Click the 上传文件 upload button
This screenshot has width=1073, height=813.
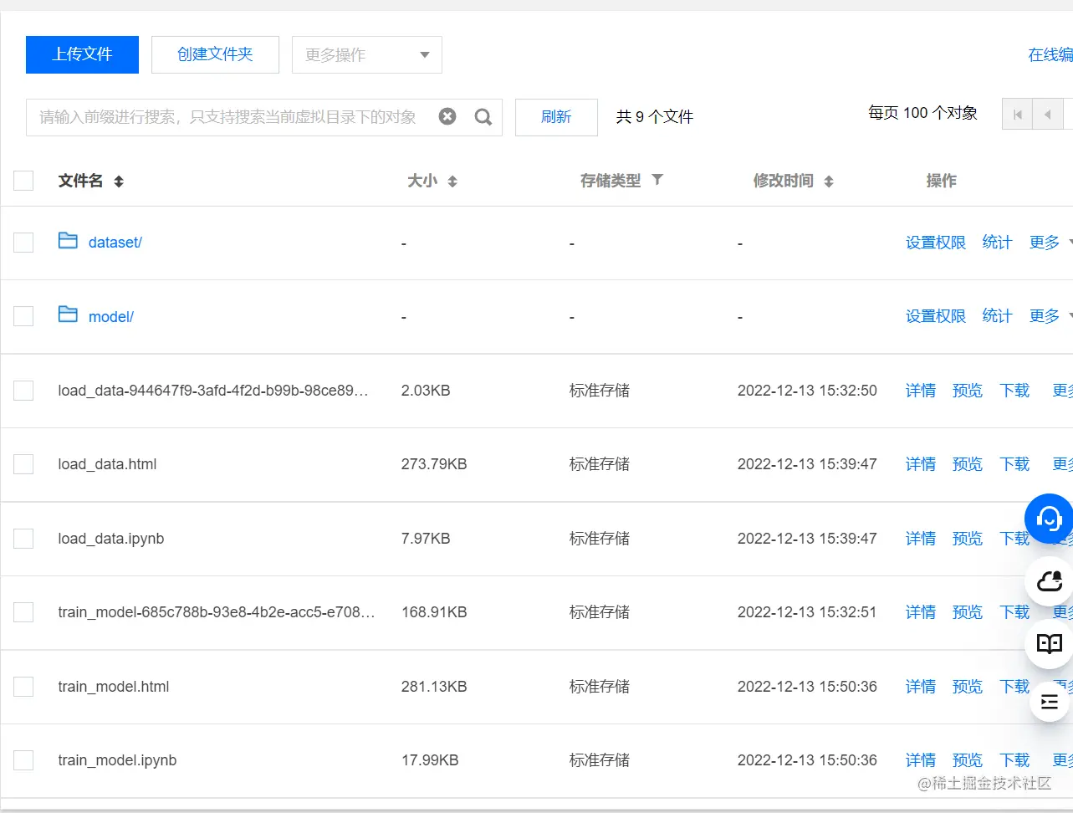click(x=82, y=54)
